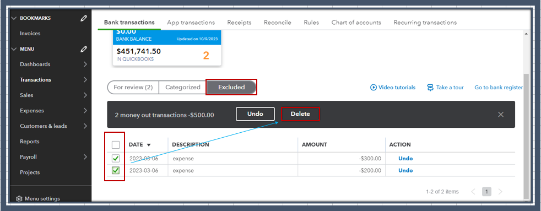
Task: Open the Recurring transactions tab
Action: pos(425,23)
